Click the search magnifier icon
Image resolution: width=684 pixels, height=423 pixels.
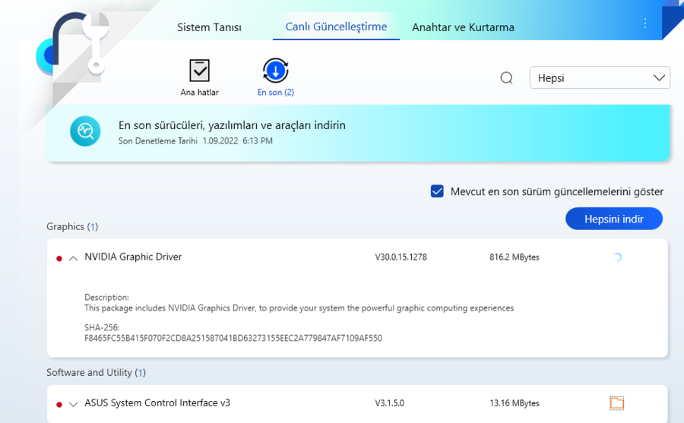(x=507, y=78)
